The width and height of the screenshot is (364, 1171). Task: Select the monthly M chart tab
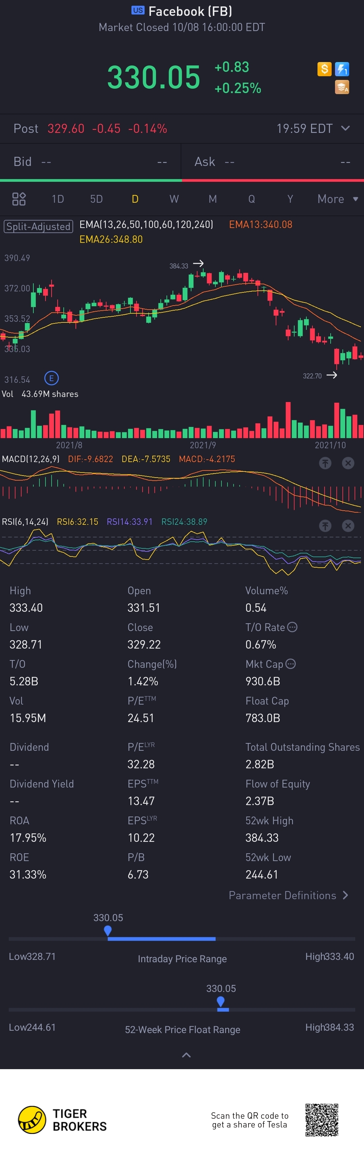213,199
